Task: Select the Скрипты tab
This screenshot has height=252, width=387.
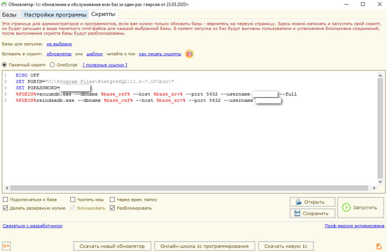Action: tap(104, 14)
